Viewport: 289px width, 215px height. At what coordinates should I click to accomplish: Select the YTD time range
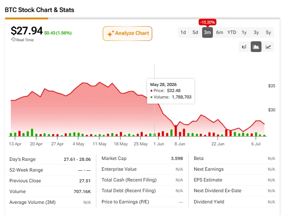click(232, 32)
